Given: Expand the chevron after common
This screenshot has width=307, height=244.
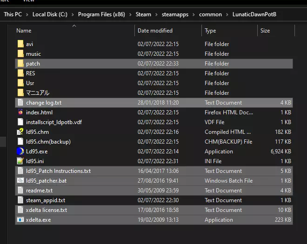Looking at the screenshot, I should (x=227, y=14).
